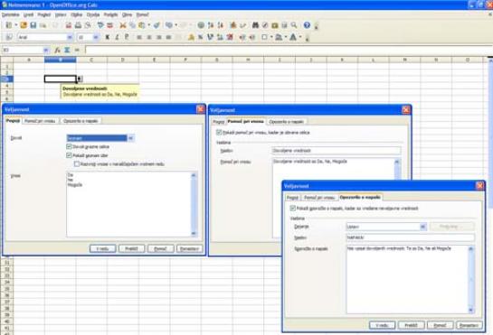493x335 pixels.
Task: Click the Find binoculars icon
Action: point(255,25)
